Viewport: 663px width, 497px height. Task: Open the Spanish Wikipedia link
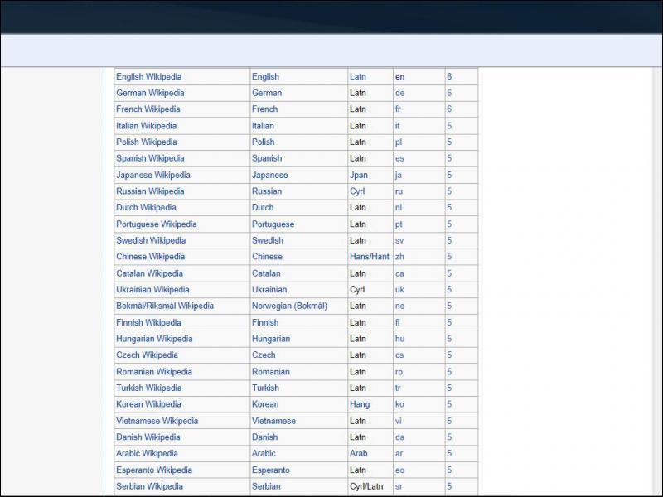click(150, 158)
